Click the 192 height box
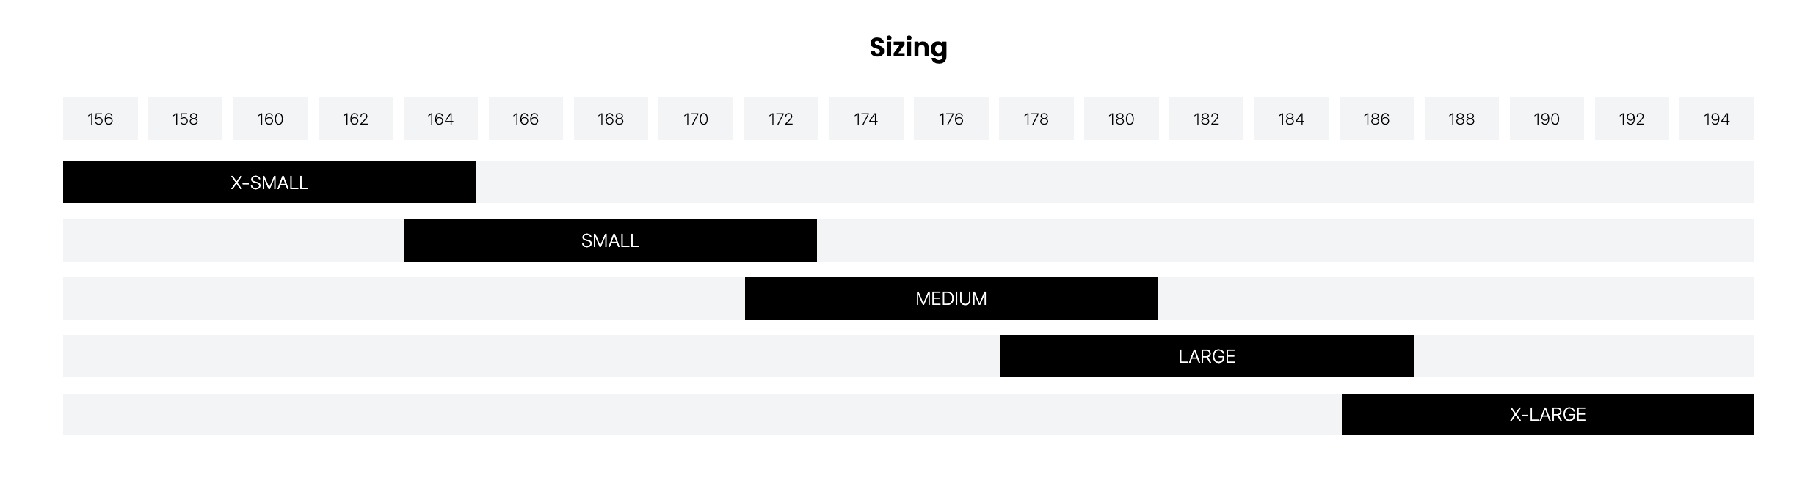This screenshot has height=494, width=1816. tap(1631, 119)
